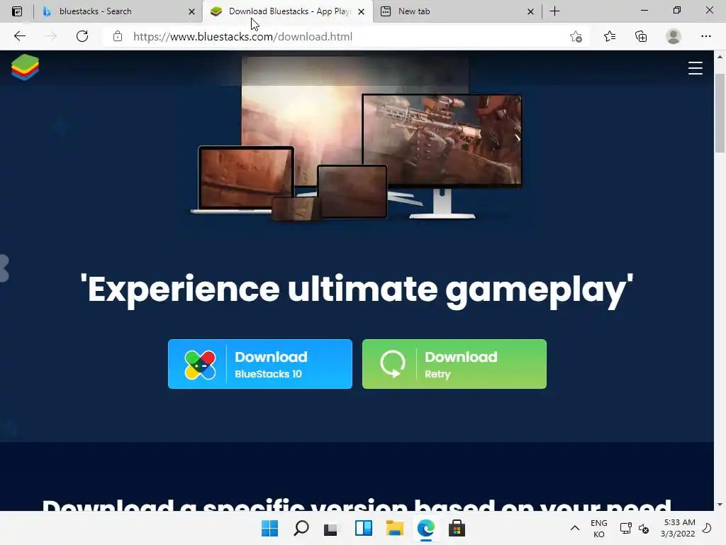The width and height of the screenshot is (726, 545).
Task: Open Collections panel
Action: (641, 36)
